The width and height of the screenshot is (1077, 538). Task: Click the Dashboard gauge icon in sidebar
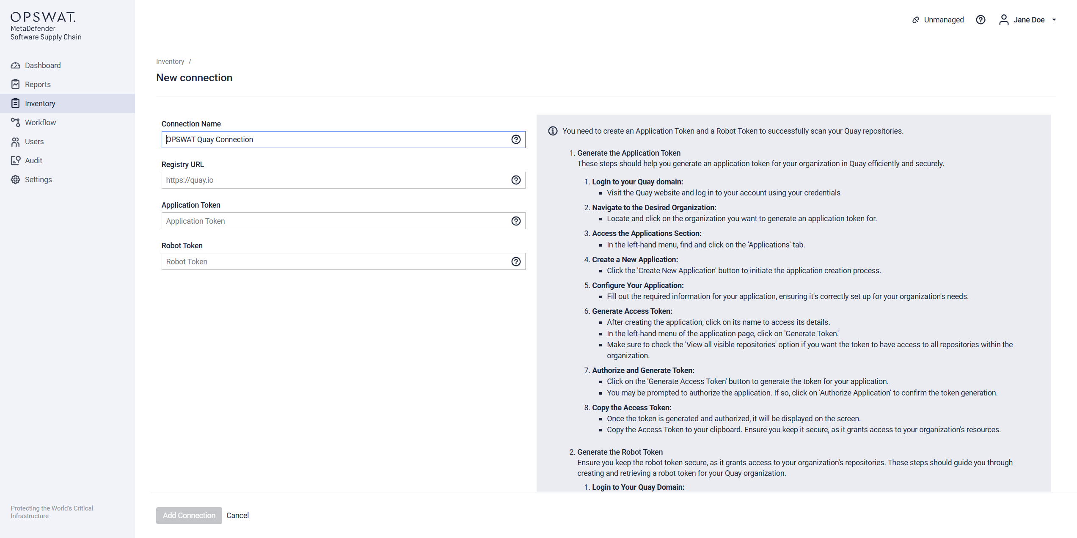[x=16, y=66]
